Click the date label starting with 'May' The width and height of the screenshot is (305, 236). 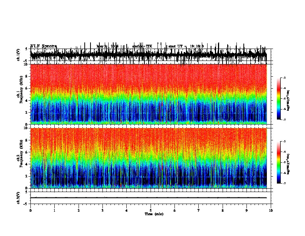[x=107, y=46]
